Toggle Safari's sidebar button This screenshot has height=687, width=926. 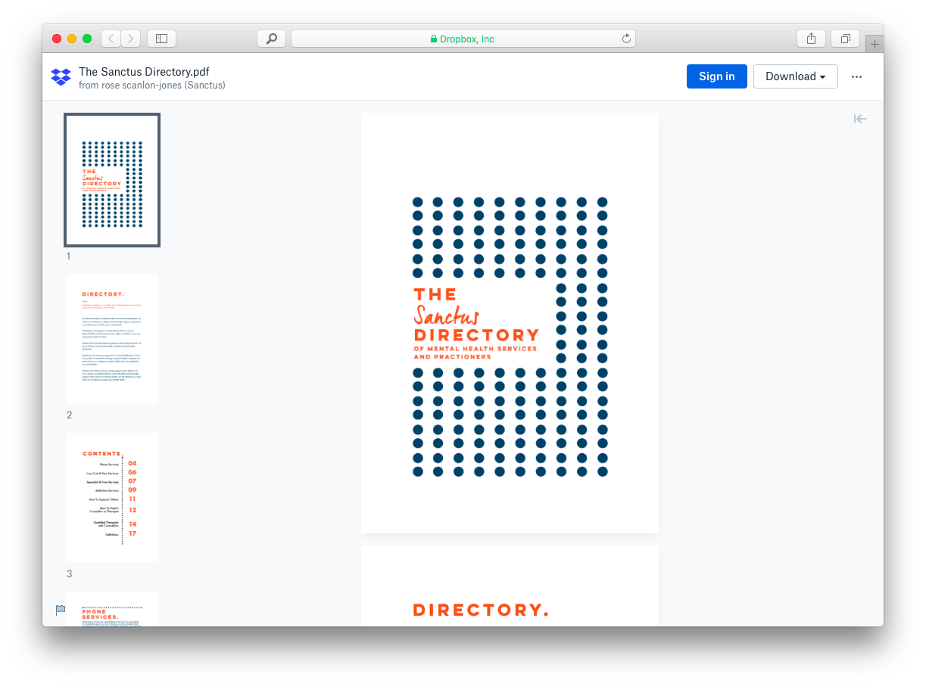[161, 39]
